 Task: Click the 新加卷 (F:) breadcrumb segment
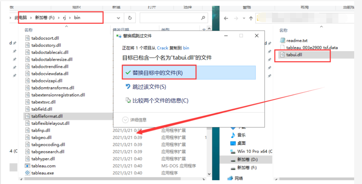(x=45, y=18)
